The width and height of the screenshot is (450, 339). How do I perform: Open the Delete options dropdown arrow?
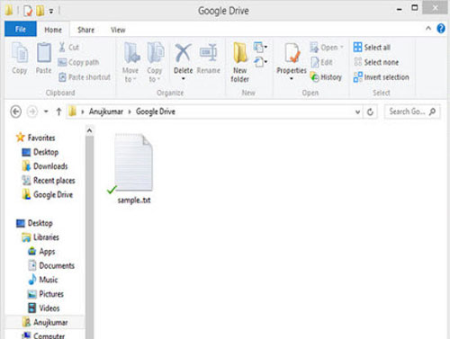coord(184,79)
